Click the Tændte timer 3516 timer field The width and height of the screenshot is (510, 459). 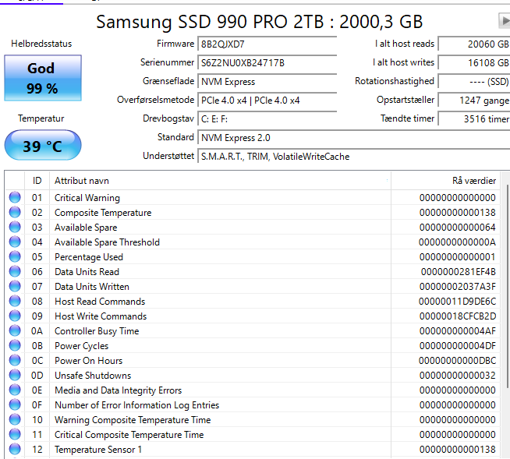tap(474, 119)
